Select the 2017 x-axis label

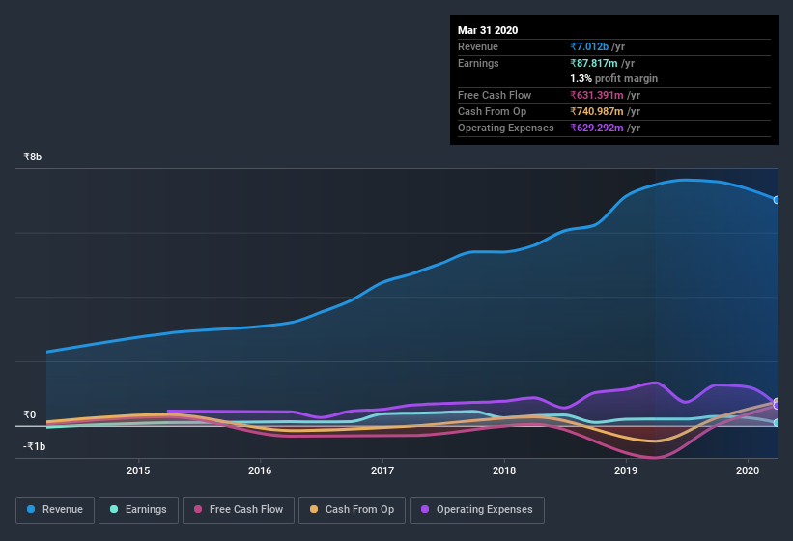382,470
